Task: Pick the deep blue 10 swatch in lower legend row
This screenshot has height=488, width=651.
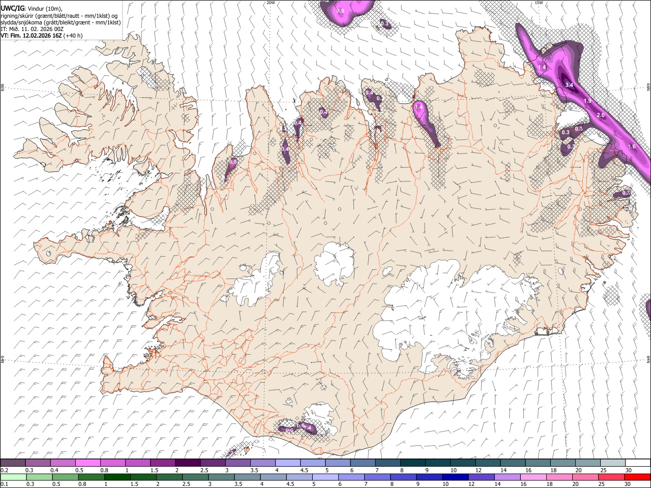Action: 455,477
